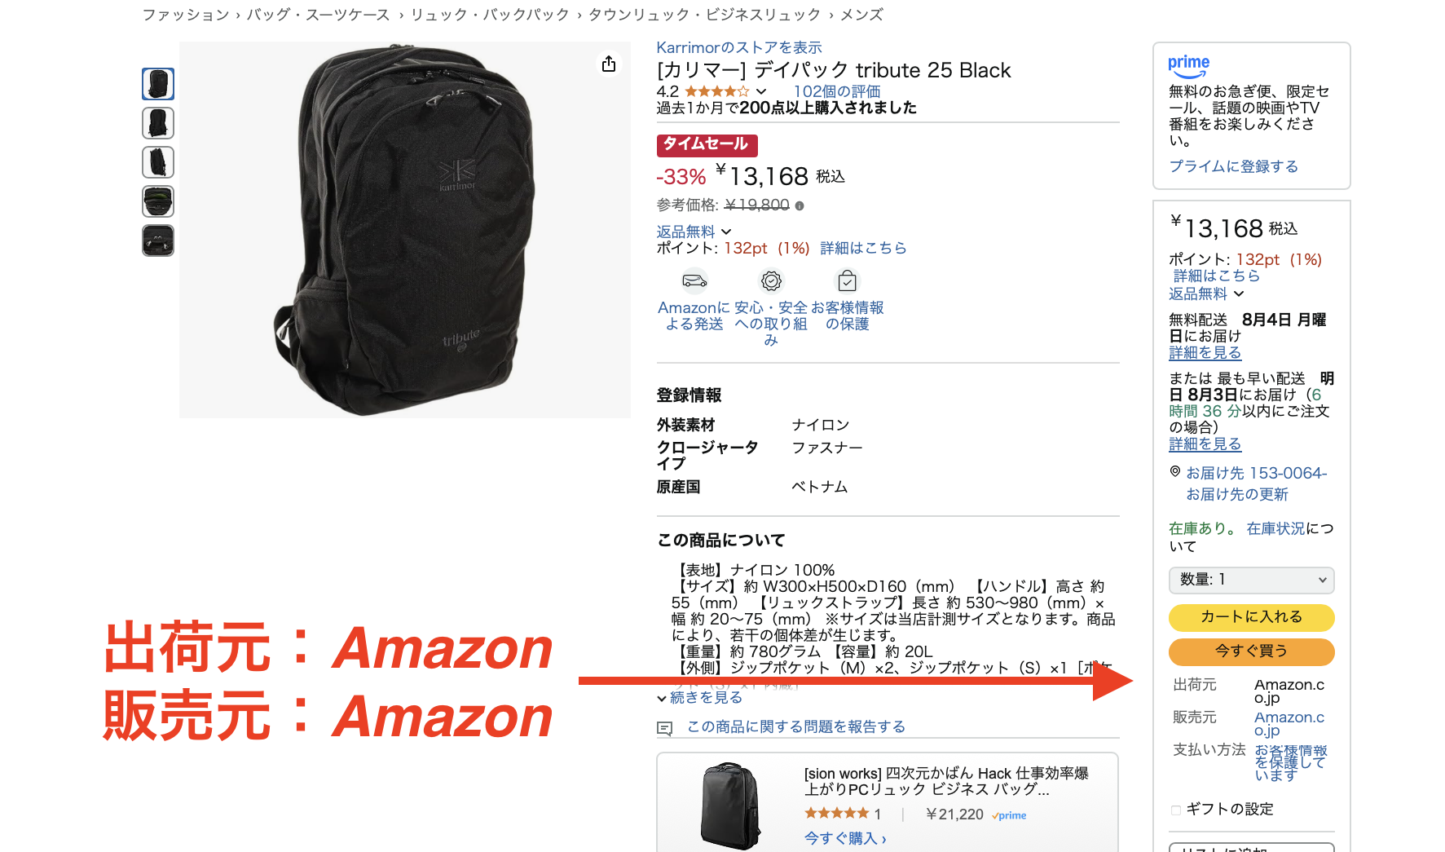Image resolution: width=1445 pixels, height=852 pixels.
Task: Click the safety initiatives badge icon
Action: click(x=771, y=281)
